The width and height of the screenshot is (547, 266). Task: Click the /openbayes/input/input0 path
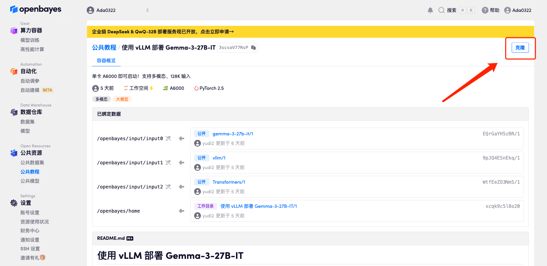[130, 138]
